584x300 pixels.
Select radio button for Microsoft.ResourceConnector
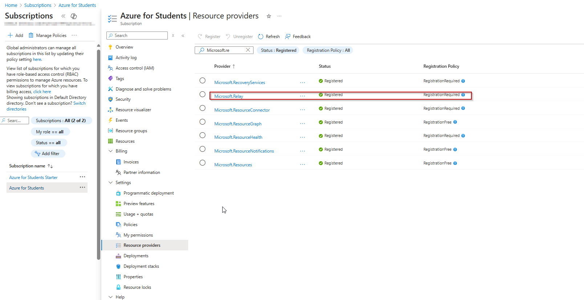(202, 108)
